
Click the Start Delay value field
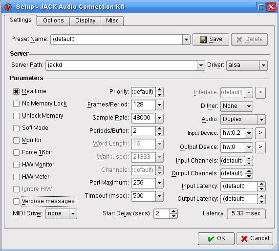pos(162,214)
